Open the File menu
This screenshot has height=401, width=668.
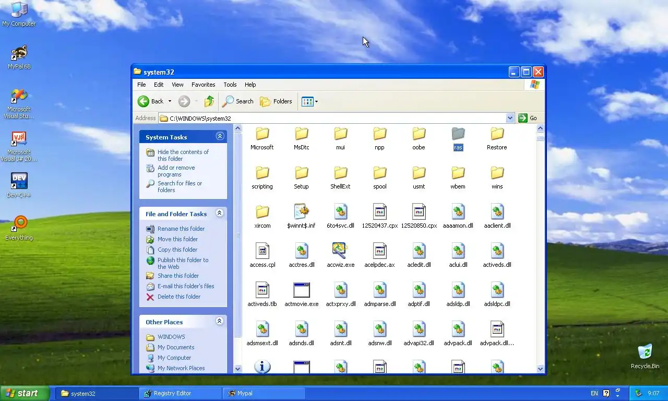[141, 85]
